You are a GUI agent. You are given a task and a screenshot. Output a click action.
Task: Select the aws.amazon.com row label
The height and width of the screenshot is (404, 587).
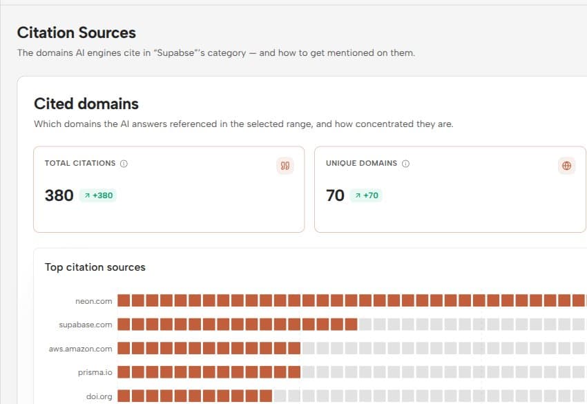[x=81, y=349]
